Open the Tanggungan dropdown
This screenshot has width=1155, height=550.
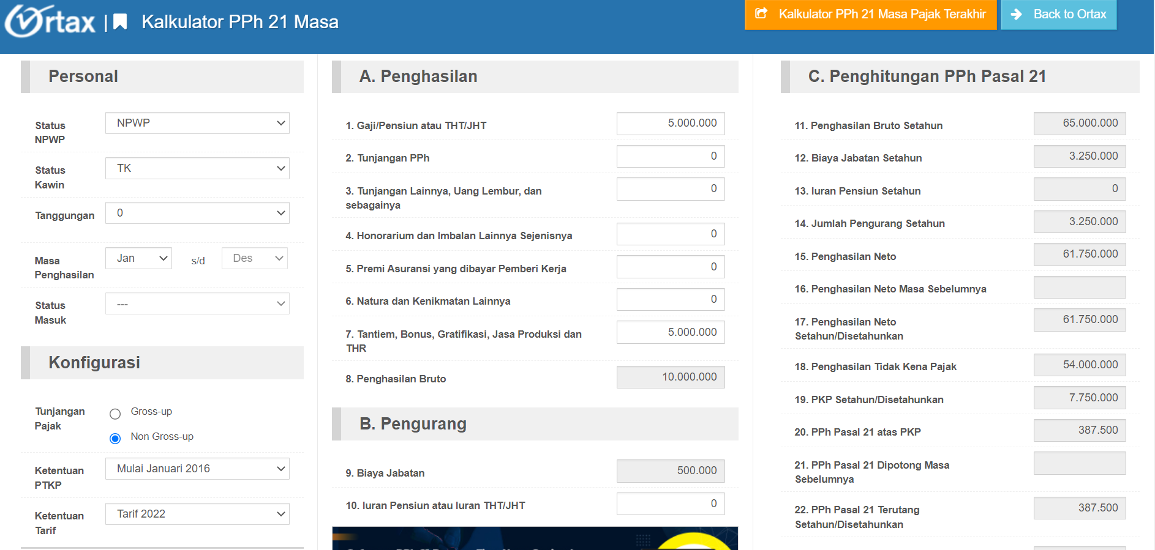pyautogui.click(x=197, y=213)
